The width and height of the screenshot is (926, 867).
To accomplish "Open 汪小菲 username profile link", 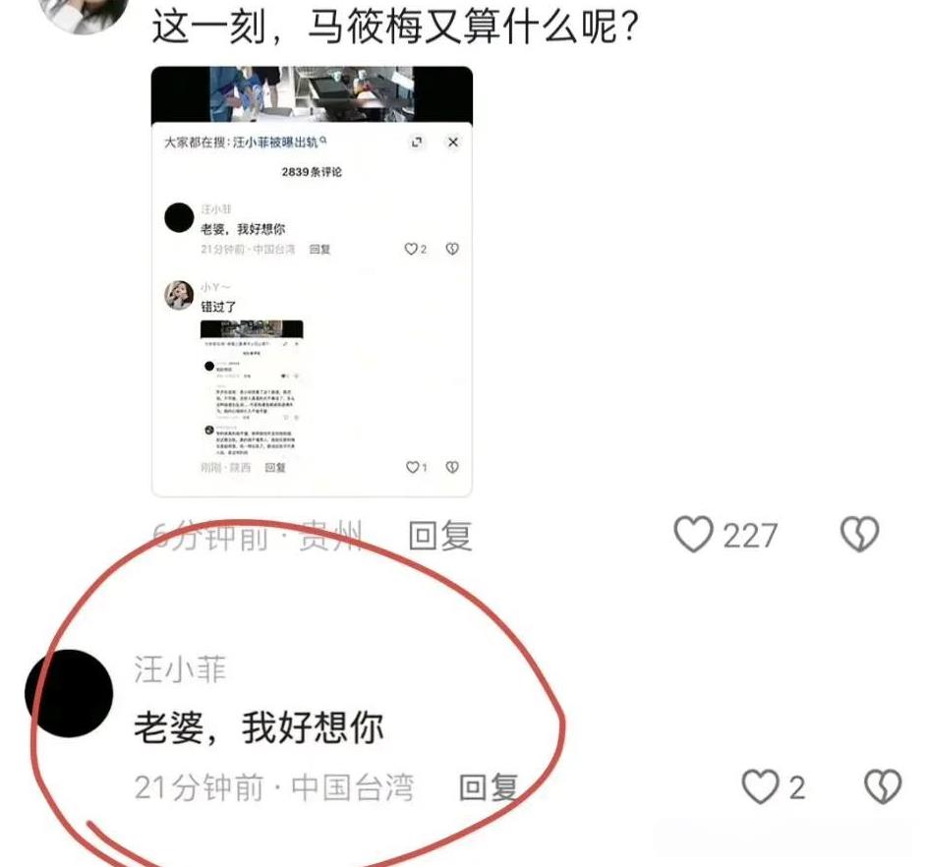I will pos(180,669).
